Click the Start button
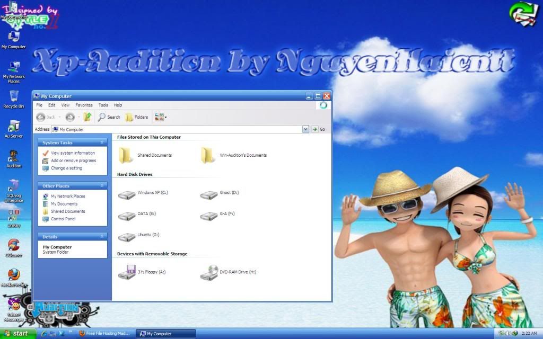Image resolution: width=543 pixels, height=339 pixels. 17,334
